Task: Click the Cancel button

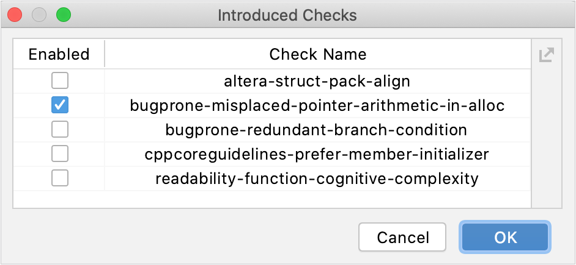Action: coord(403,237)
